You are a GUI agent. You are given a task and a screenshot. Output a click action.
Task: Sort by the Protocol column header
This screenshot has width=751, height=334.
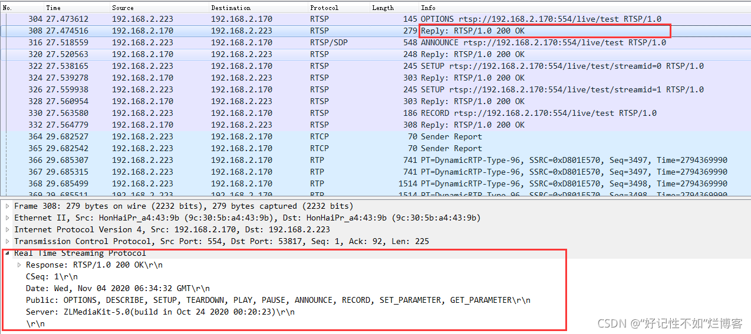click(x=338, y=8)
